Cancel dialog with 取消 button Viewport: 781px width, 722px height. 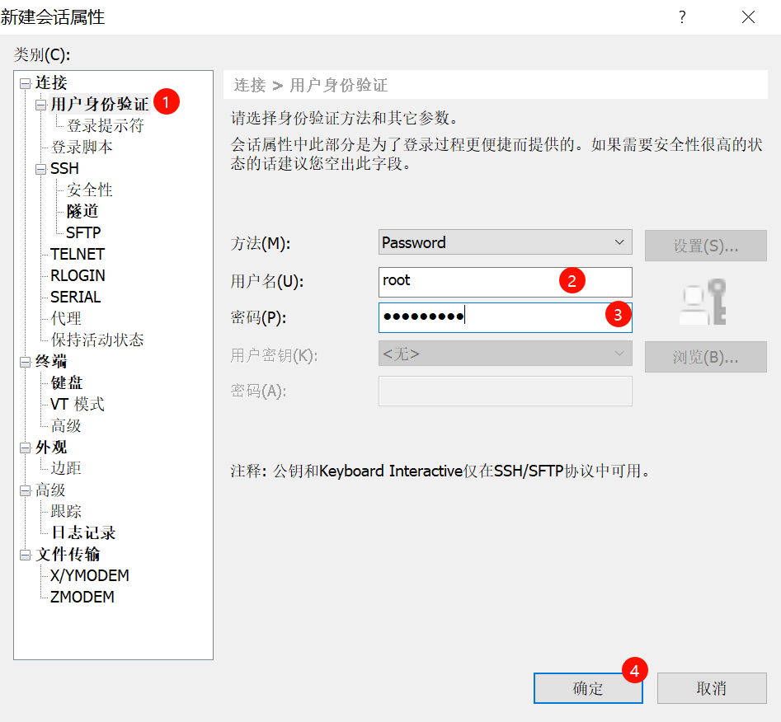[x=711, y=688]
